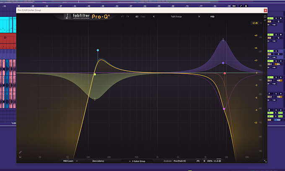
Task: Solo track 5 in the mixer
Action: click(276, 61)
